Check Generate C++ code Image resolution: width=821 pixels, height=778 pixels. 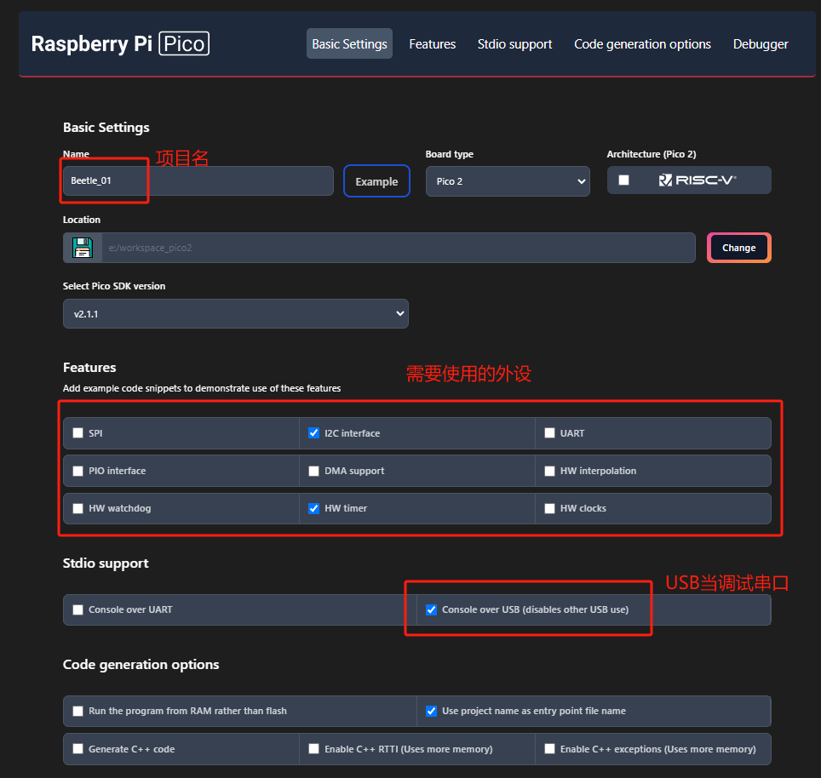coord(78,749)
